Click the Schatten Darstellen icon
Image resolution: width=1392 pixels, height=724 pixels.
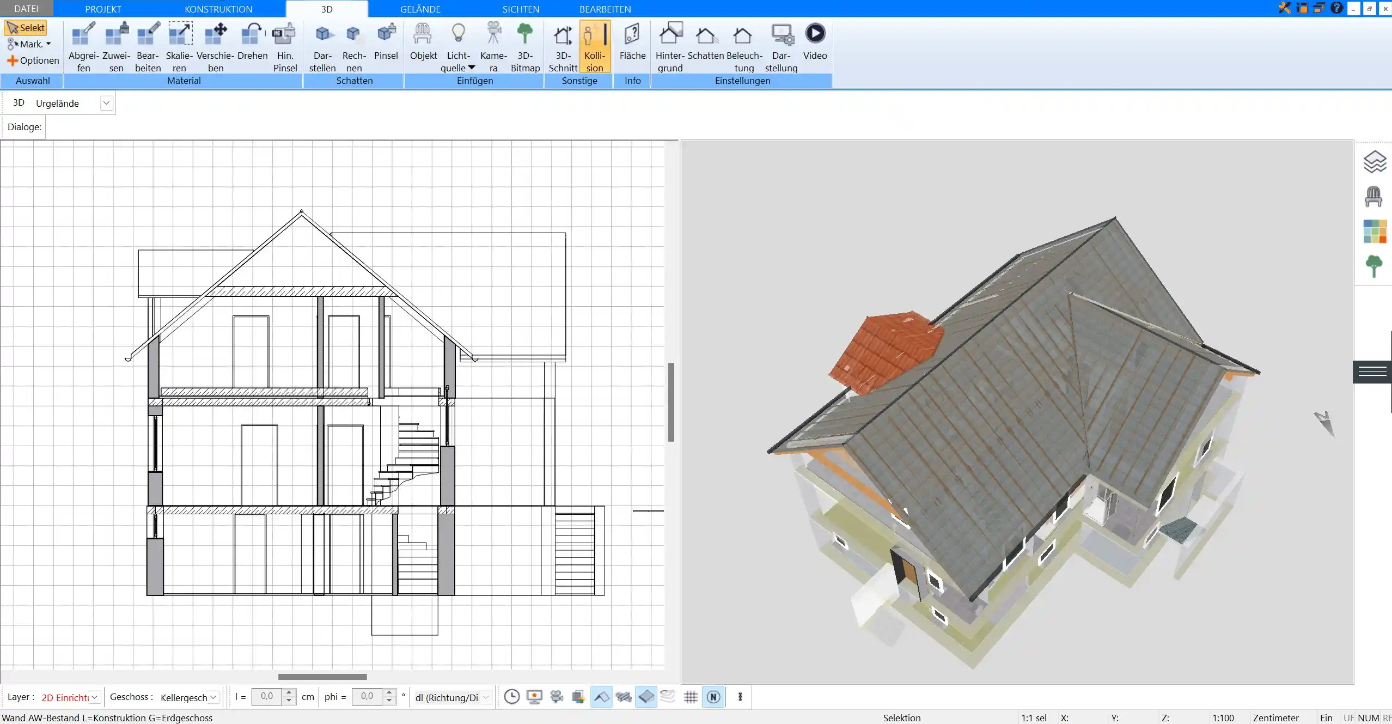click(322, 47)
